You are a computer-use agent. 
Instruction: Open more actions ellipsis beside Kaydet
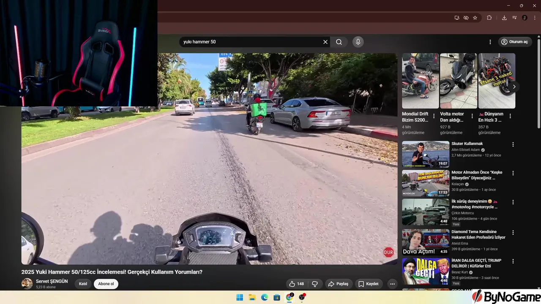[x=392, y=284]
